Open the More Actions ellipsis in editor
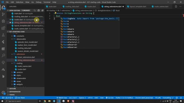The width and height of the screenshot is (184, 103). tap(180, 7)
